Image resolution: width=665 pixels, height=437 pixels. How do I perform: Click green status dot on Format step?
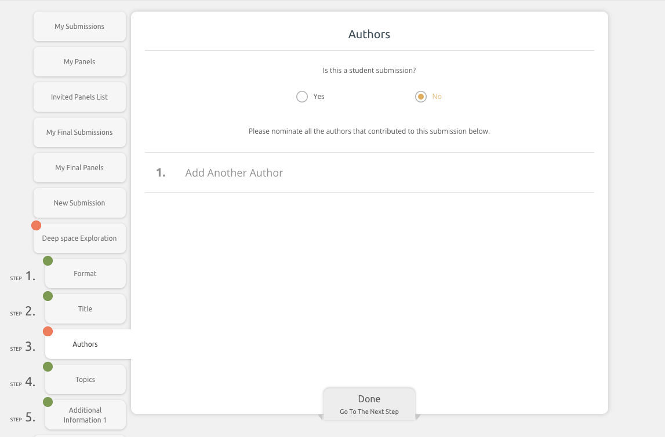coord(48,261)
